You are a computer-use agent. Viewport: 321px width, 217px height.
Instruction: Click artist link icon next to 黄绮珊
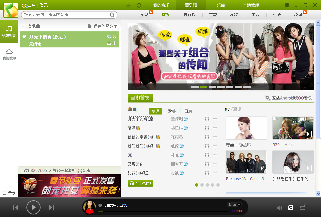pyautogui.click(x=186, y=119)
